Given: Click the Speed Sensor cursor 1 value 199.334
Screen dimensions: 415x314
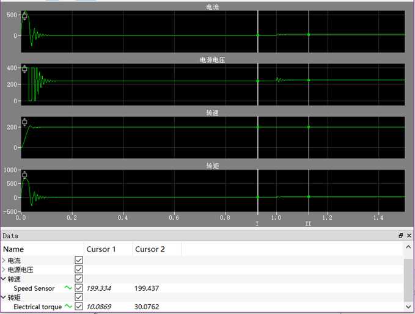Looking at the screenshot, I should [x=99, y=288].
